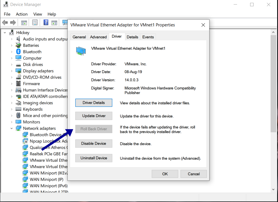Collapse the Network adapters tree

[11, 128]
